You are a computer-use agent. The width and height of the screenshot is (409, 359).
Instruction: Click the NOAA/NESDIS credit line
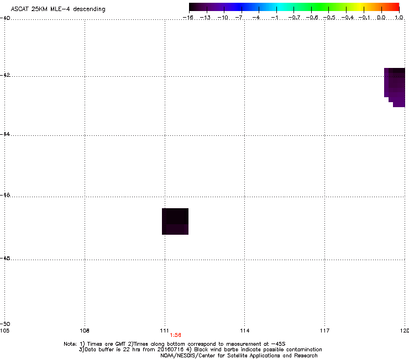coord(239,356)
